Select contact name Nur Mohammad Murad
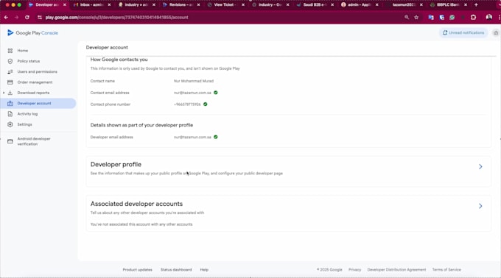The height and width of the screenshot is (278, 501). tap(194, 81)
